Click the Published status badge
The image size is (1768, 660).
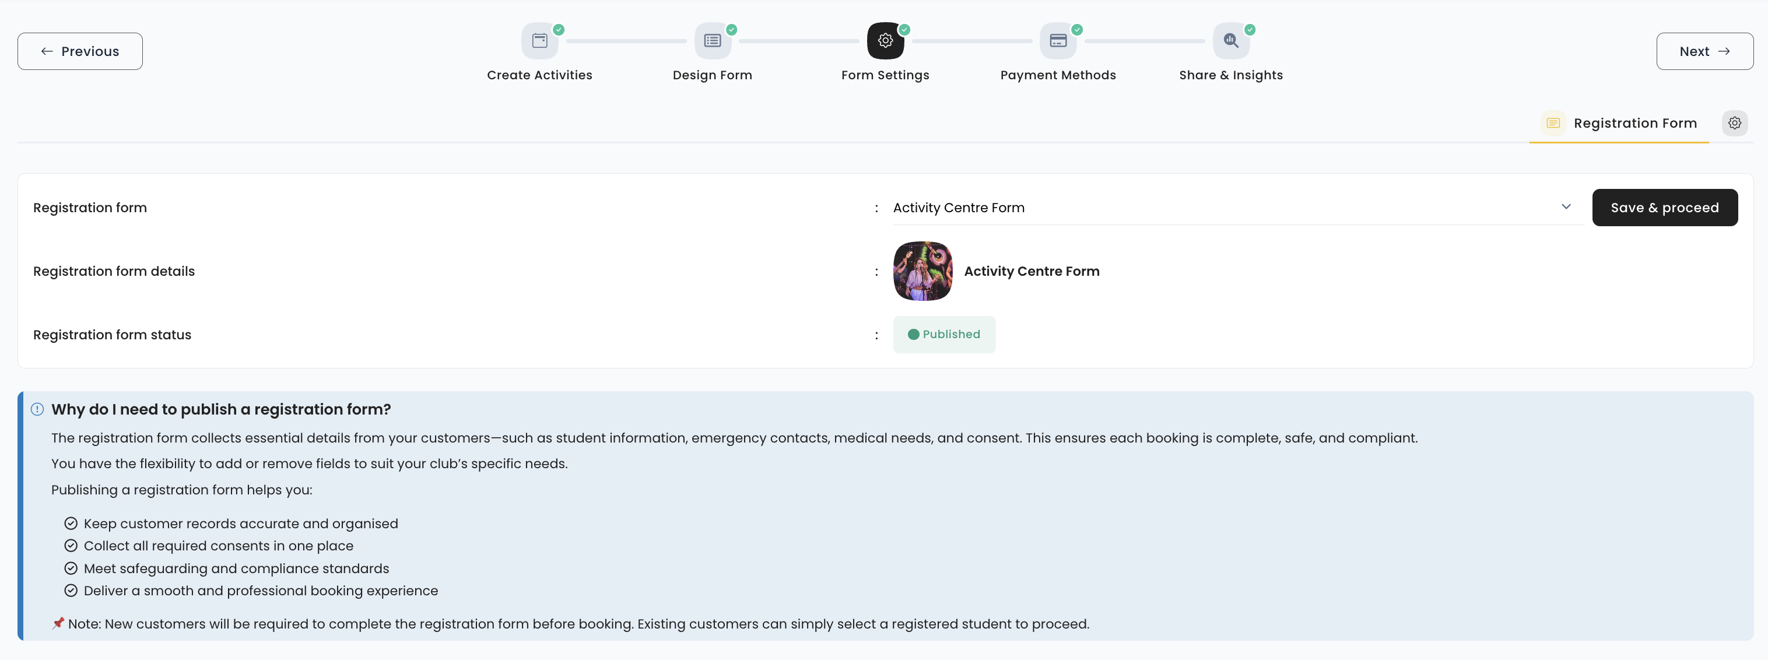[943, 335]
